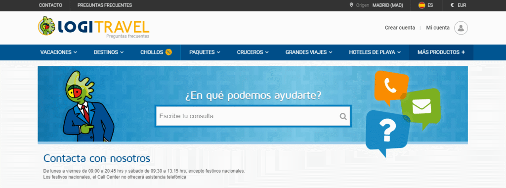The image size is (506, 188).
Task: Go to the Contacto link
Action: [51, 5]
